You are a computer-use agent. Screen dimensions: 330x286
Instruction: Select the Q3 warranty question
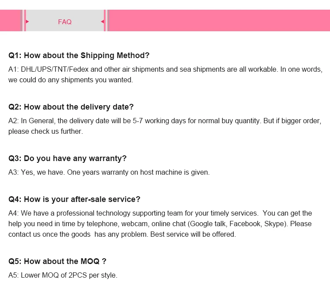[67, 158]
